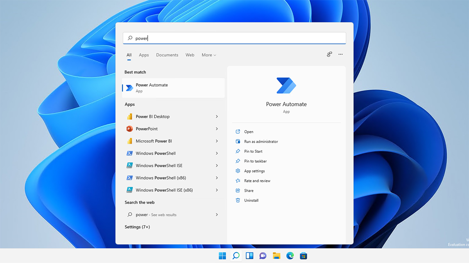Pin Power Automate to taskbar
This screenshot has width=469, height=263.
click(x=256, y=161)
